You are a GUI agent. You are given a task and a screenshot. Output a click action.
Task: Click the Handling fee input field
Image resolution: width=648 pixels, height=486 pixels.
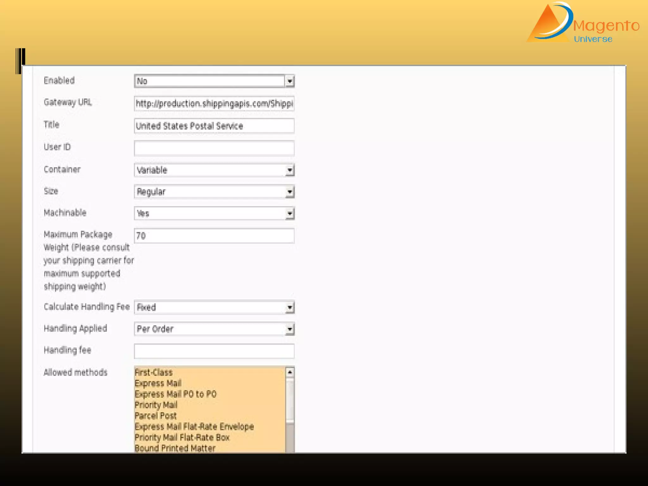click(x=214, y=351)
